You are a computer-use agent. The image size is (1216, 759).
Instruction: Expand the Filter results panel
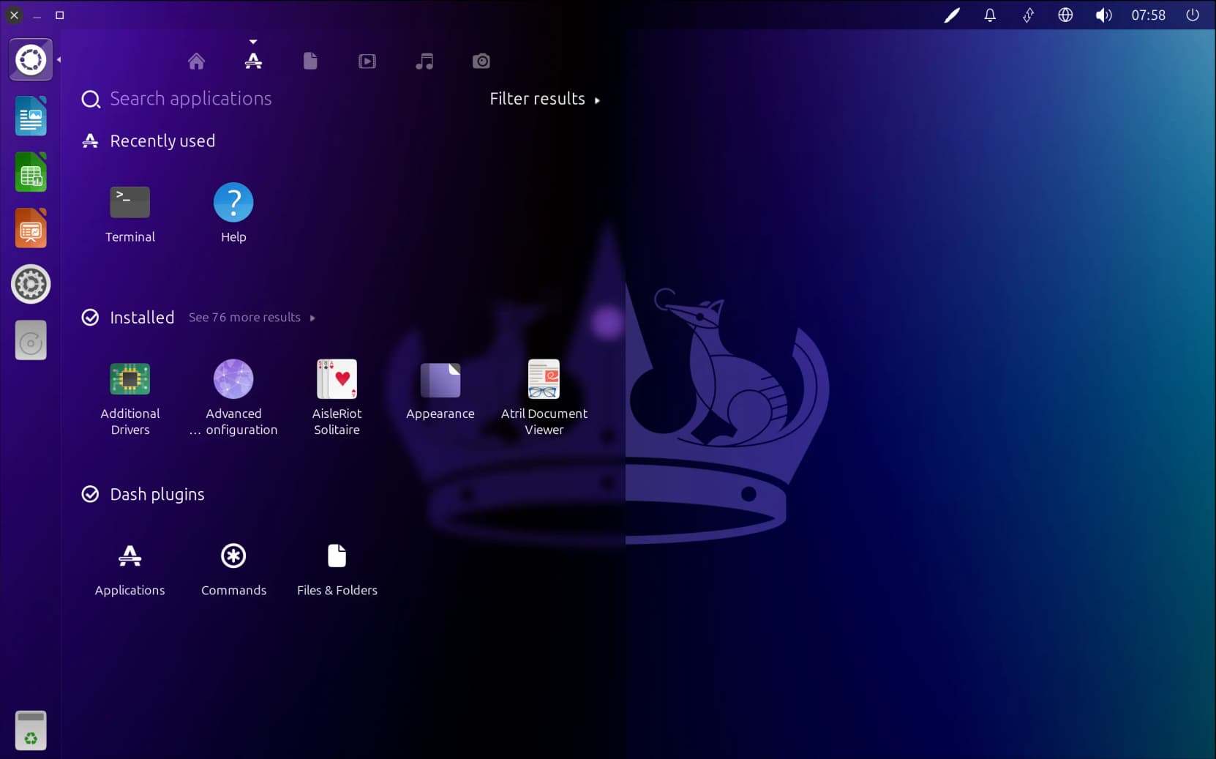click(544, 99)
